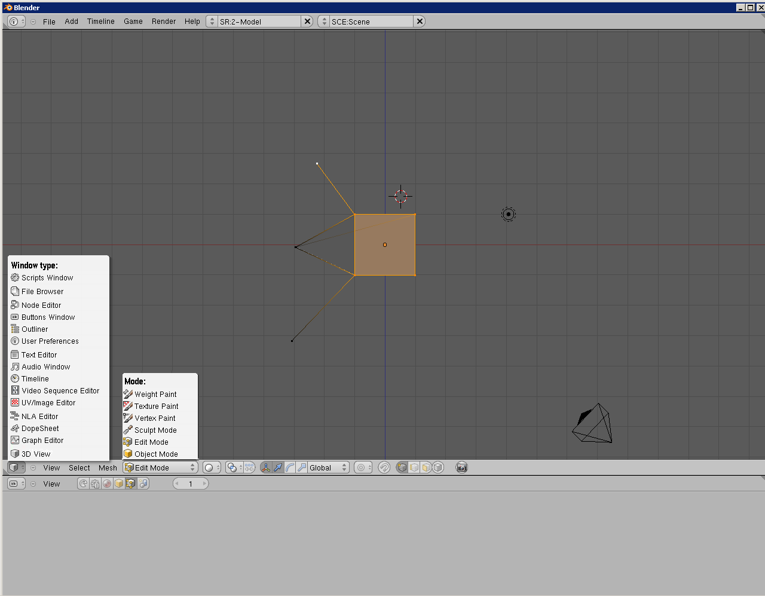Image resolution: width=765 pixels, height=596 pixels.
Task: Click the camera object in the viewport
Action: coord(592,423)
